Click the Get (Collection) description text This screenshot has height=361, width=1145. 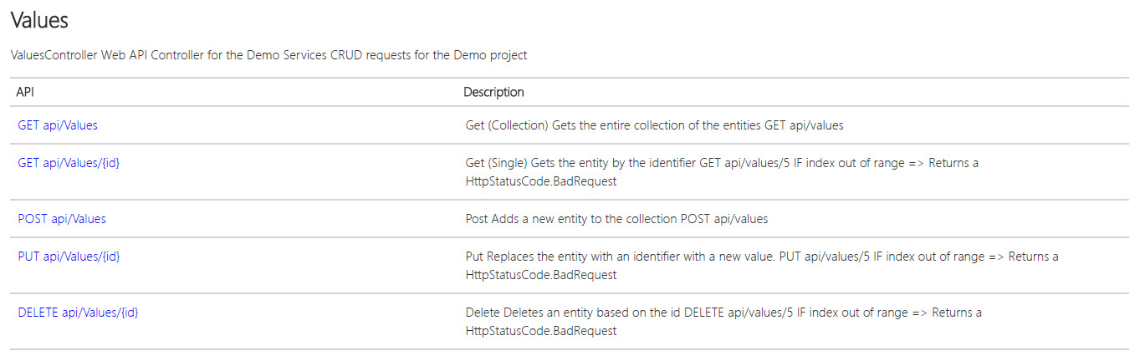(x=654, y=125)
